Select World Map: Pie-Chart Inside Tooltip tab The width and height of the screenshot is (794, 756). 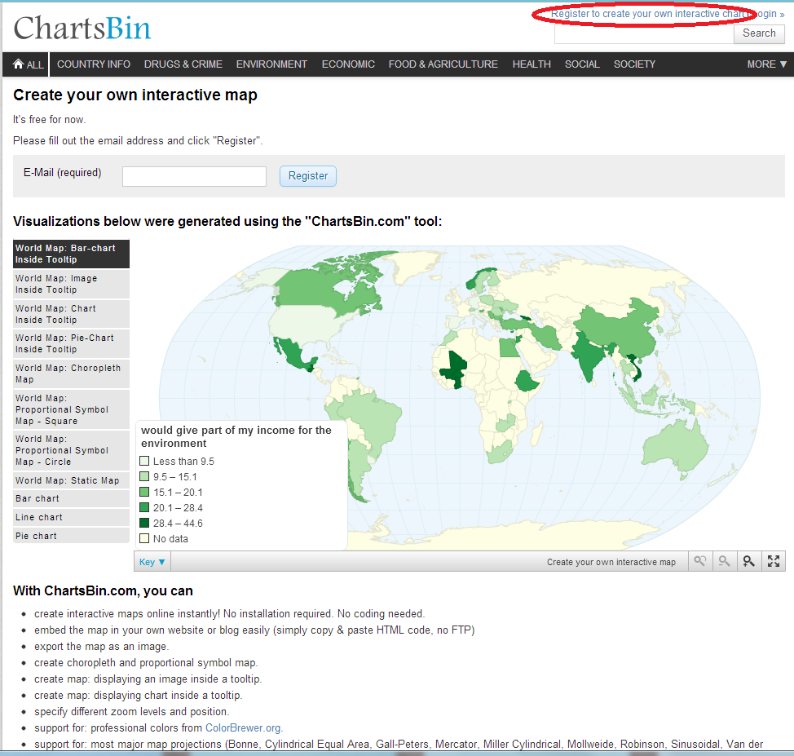[x=72, y=343]
